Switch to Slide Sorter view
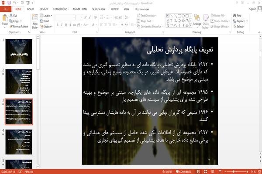The height and width of the screenshot is (174, 262). 206,172
